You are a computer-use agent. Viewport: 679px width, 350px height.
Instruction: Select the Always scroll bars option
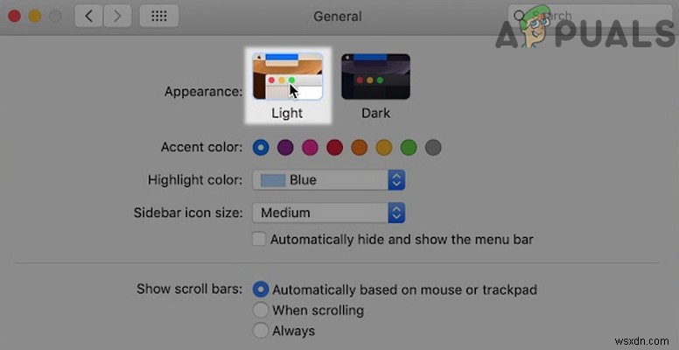tap(260, 331)
